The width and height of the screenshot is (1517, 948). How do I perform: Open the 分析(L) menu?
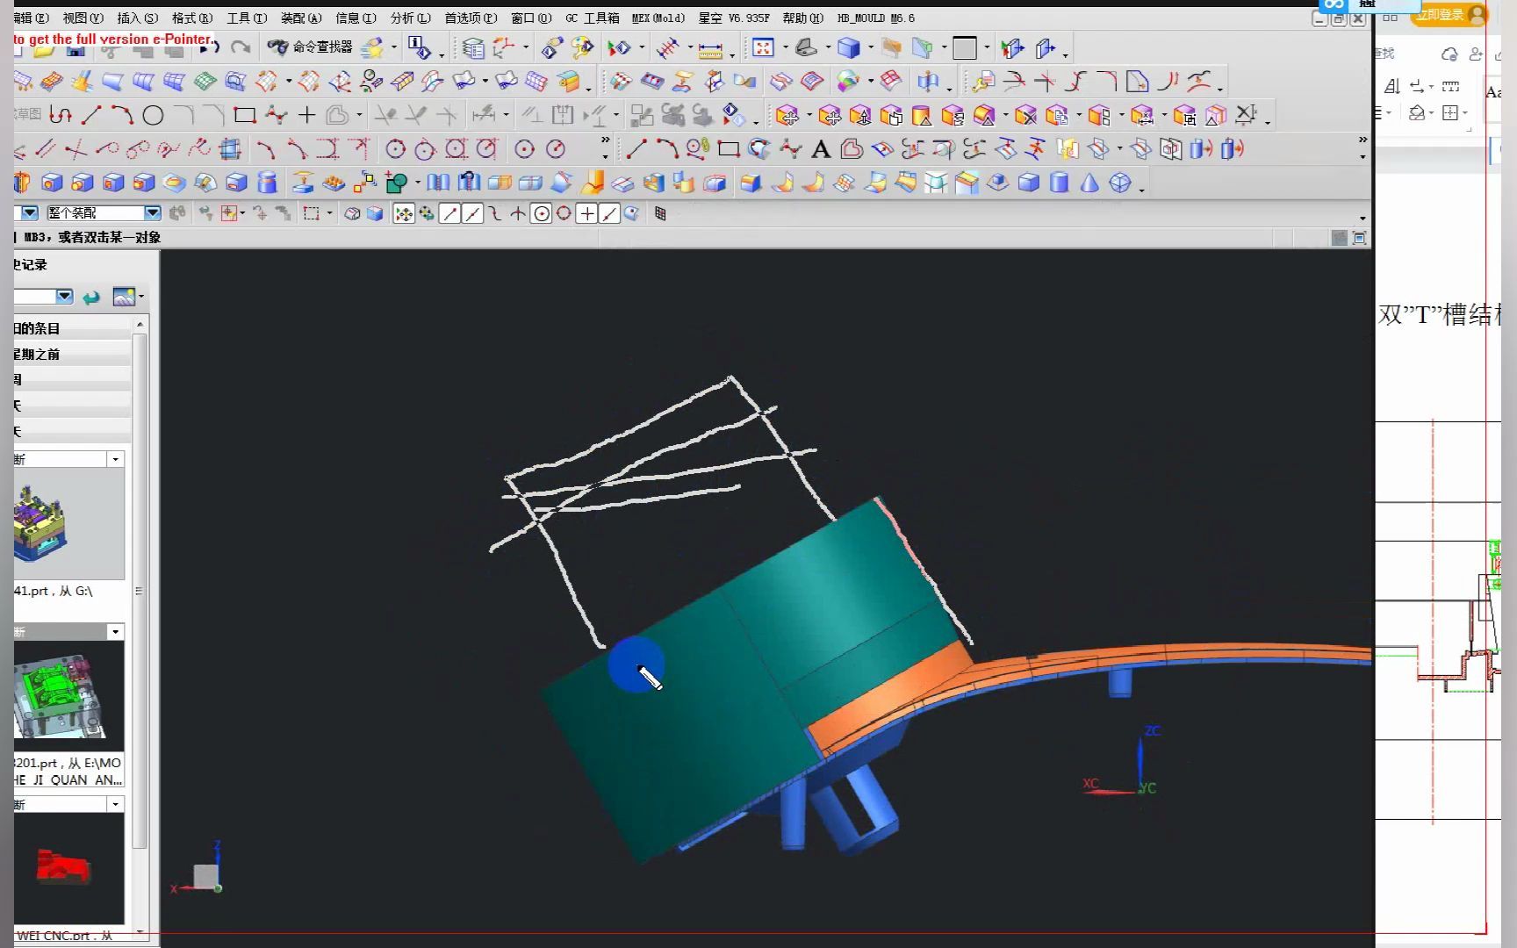pos(411,18)
